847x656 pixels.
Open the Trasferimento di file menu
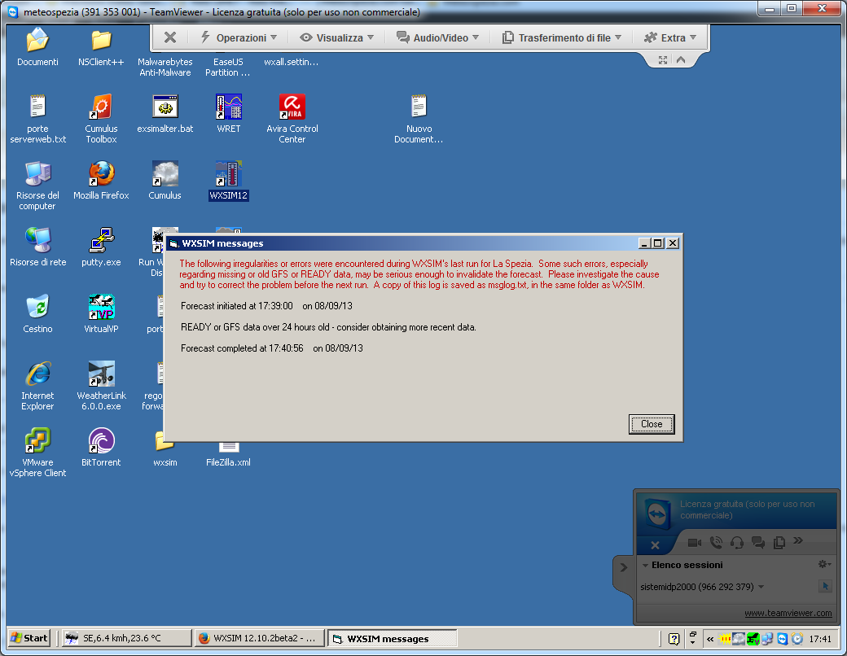[562, 37]
